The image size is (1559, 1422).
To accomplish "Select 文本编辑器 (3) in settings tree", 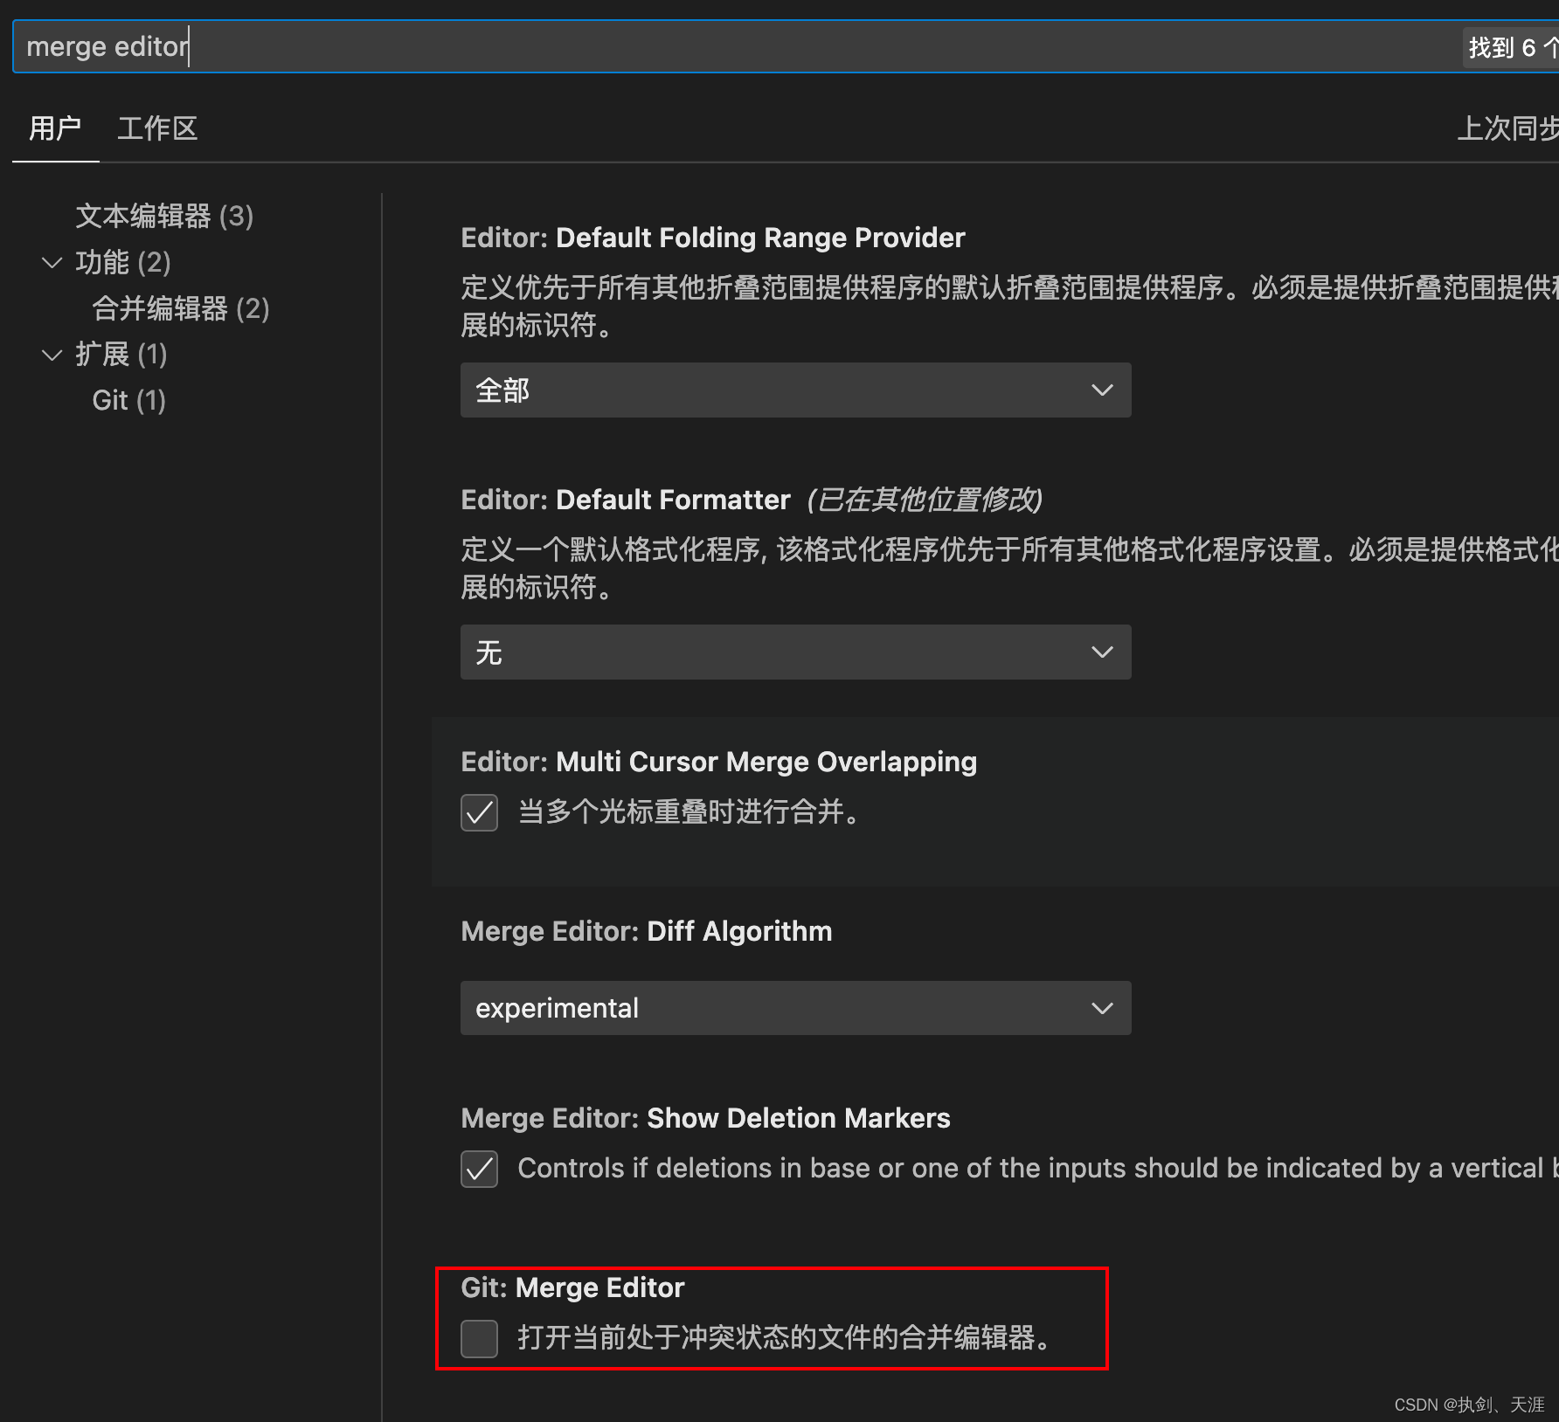I will coord(164,216).
